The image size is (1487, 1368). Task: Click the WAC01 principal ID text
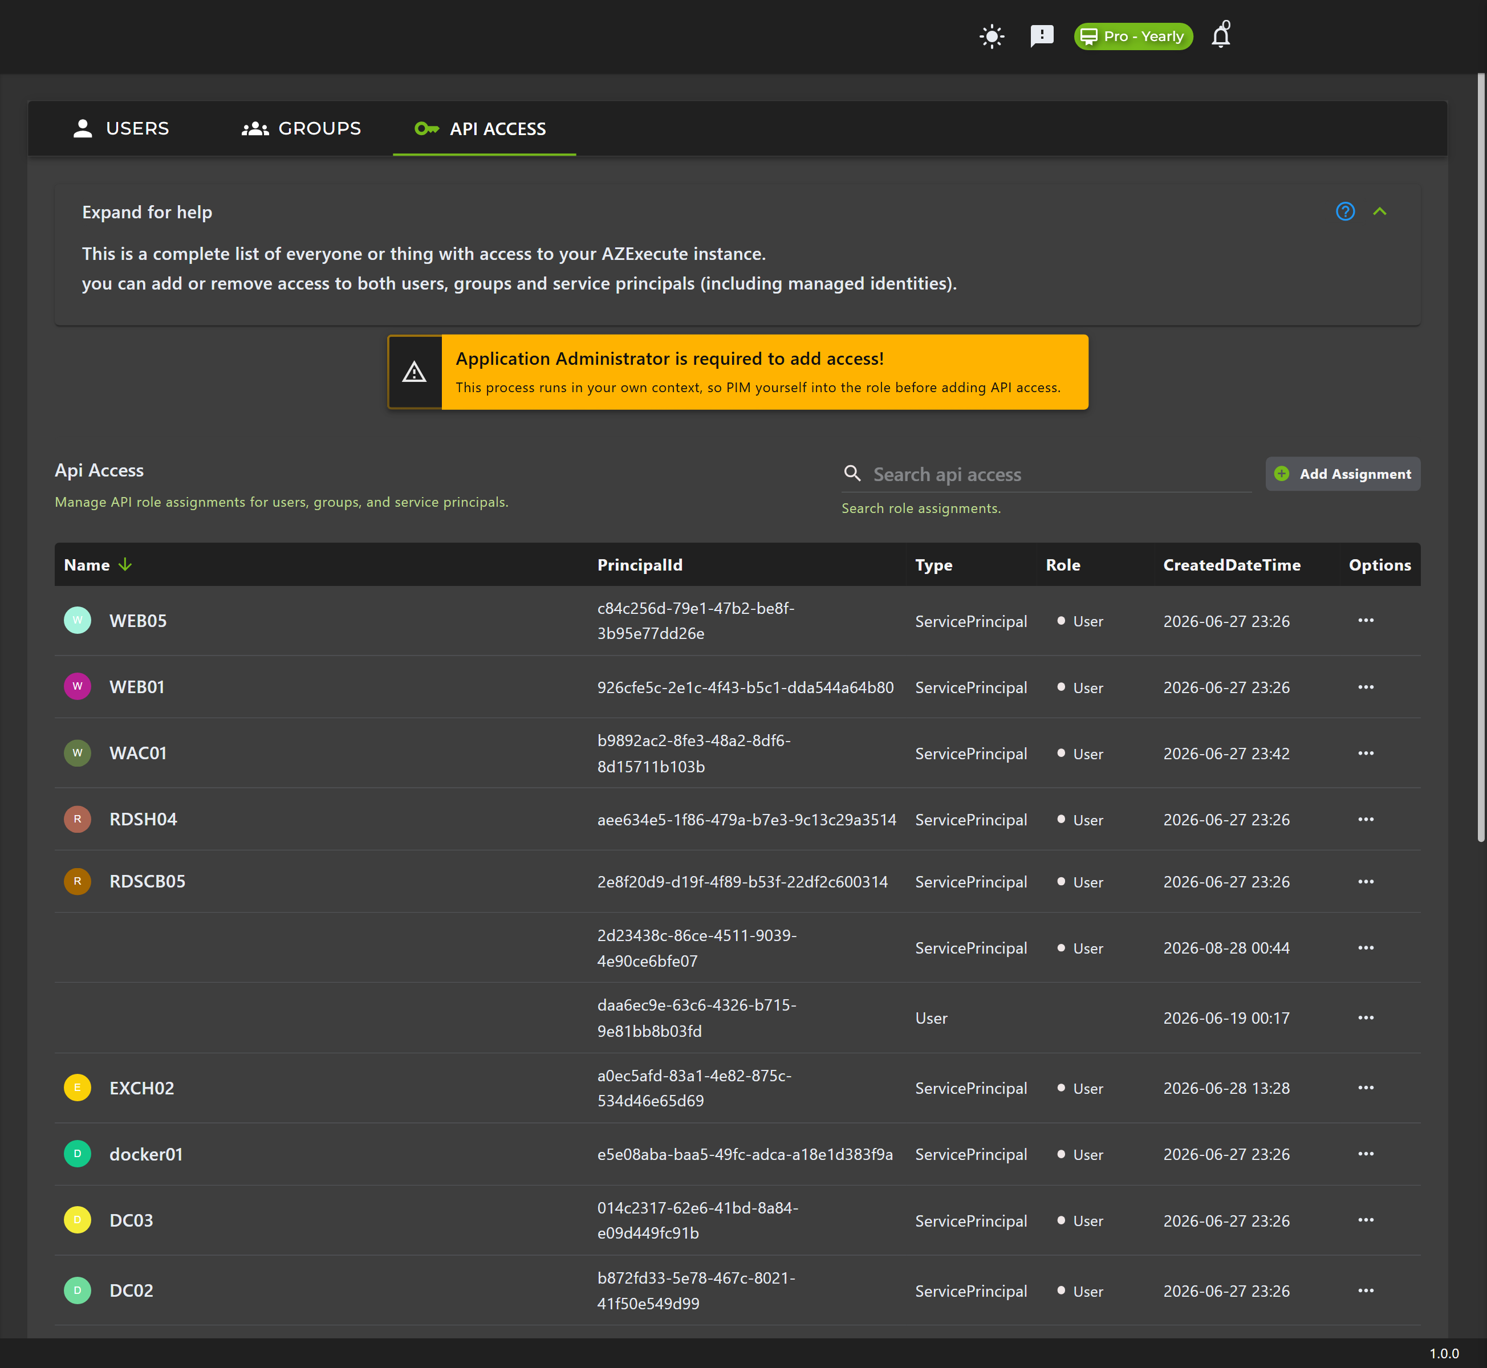click(694, 754)
